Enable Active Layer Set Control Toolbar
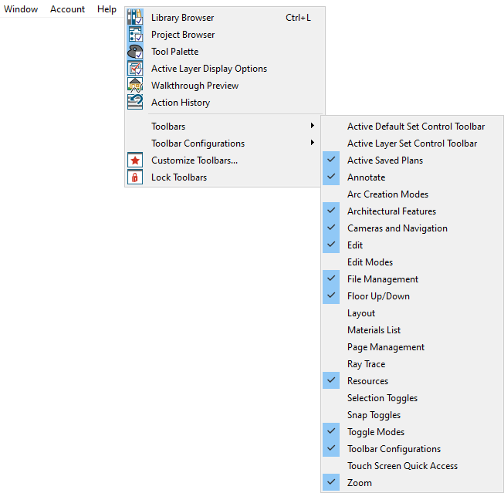The width and height of the screenshot is (504, 493). 412,144
